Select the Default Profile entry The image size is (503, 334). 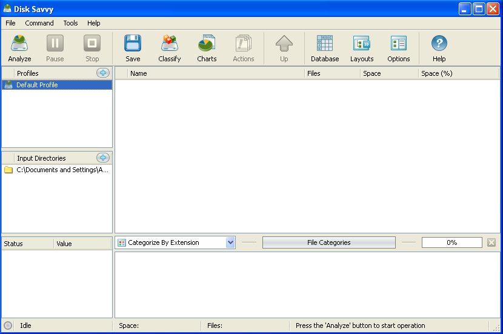[37, 85]
